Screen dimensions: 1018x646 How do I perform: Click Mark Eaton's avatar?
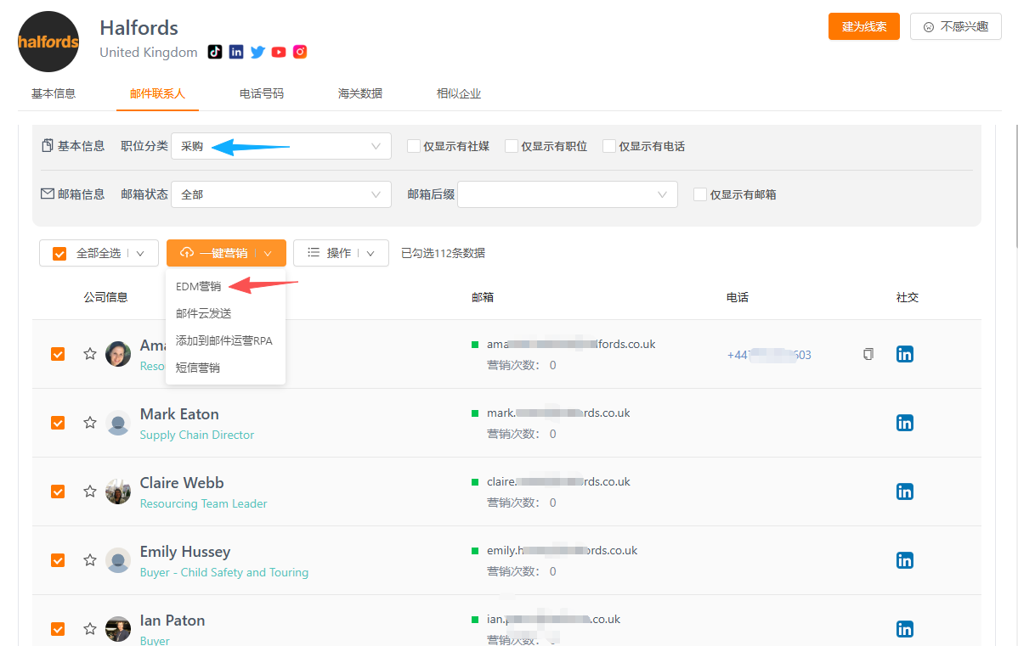tap(118, 423)
